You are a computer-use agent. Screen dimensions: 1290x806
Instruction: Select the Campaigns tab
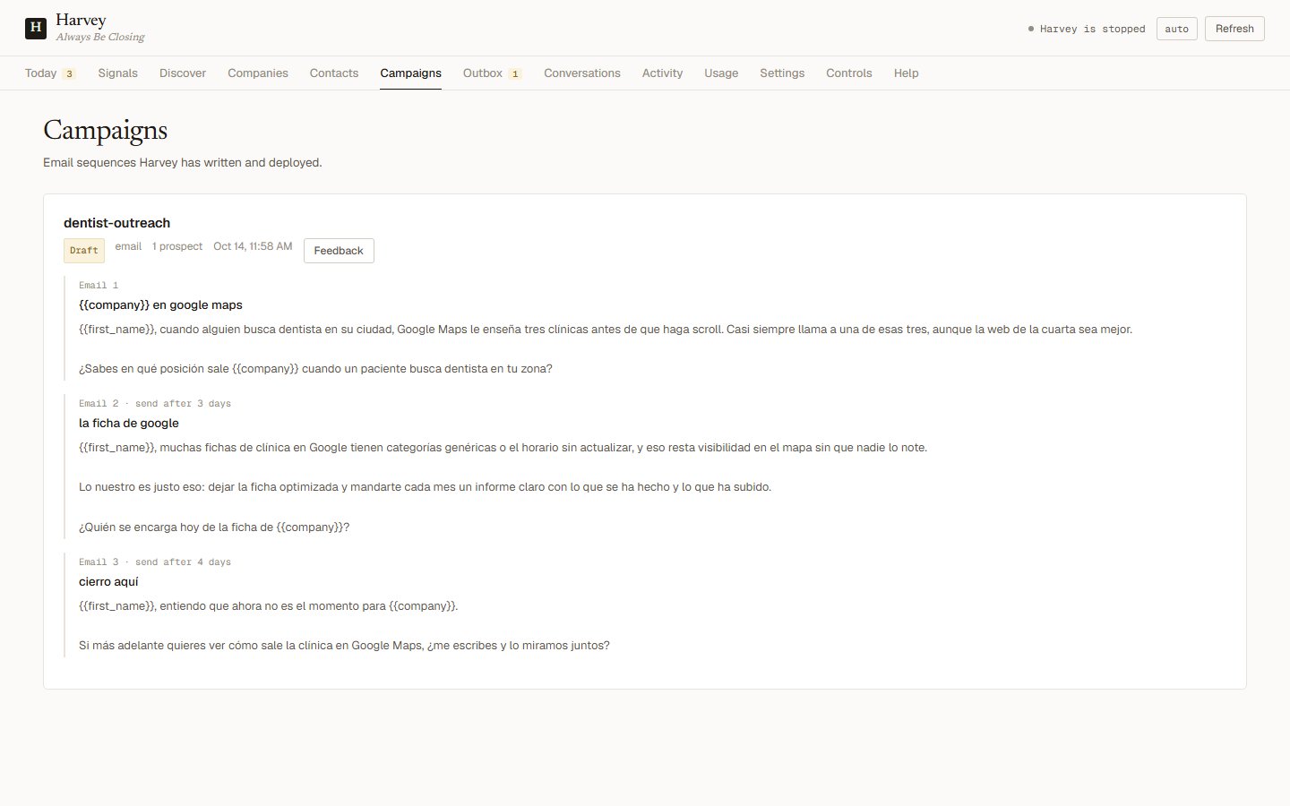(x=410, y=73)
